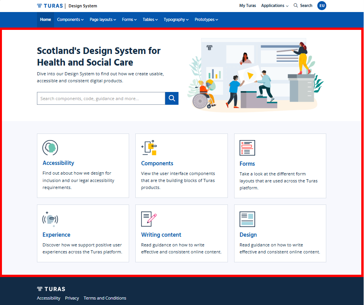Screen dimensions: 364x305
Task: Expand the Page layouts dropdown
Action: coord(103,20)
